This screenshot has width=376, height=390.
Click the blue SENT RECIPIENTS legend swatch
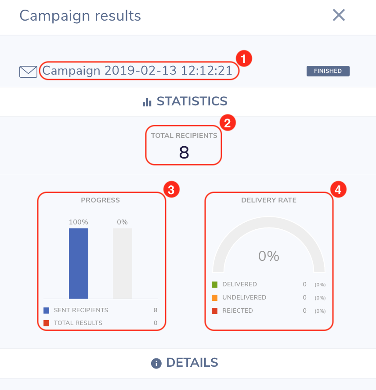46,311
